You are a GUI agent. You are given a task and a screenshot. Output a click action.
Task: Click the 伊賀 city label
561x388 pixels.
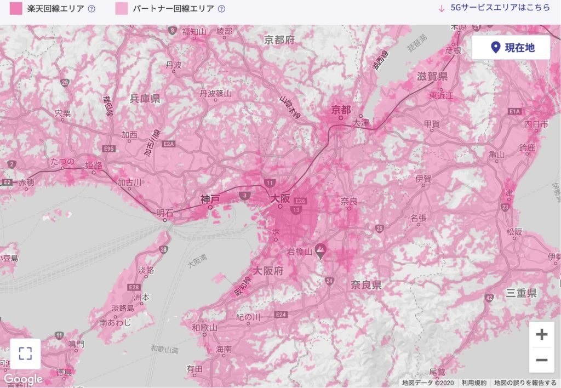[x=423, y=178]
